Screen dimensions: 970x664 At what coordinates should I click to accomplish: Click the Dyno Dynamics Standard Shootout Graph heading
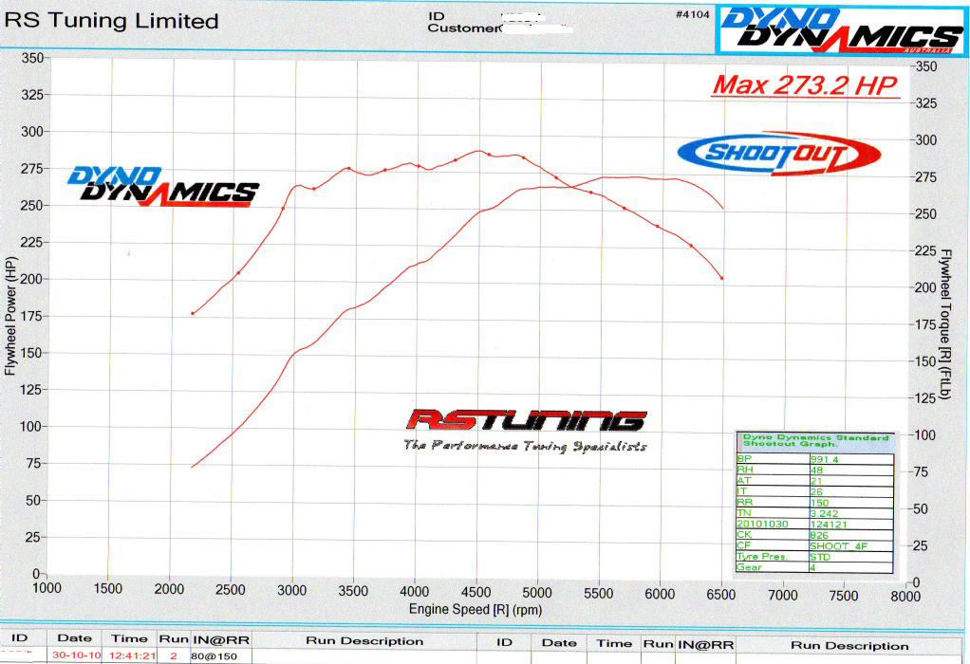point(814,441)
